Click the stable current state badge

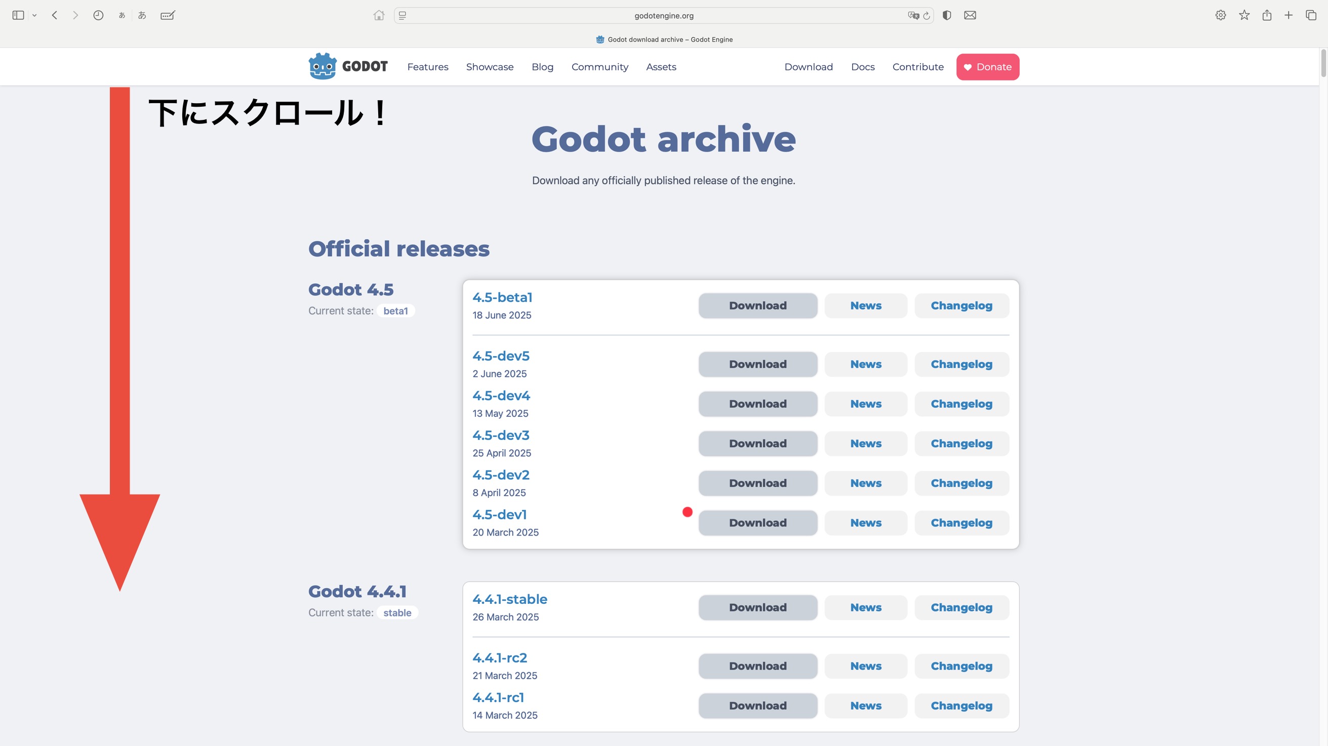point(397,612)
